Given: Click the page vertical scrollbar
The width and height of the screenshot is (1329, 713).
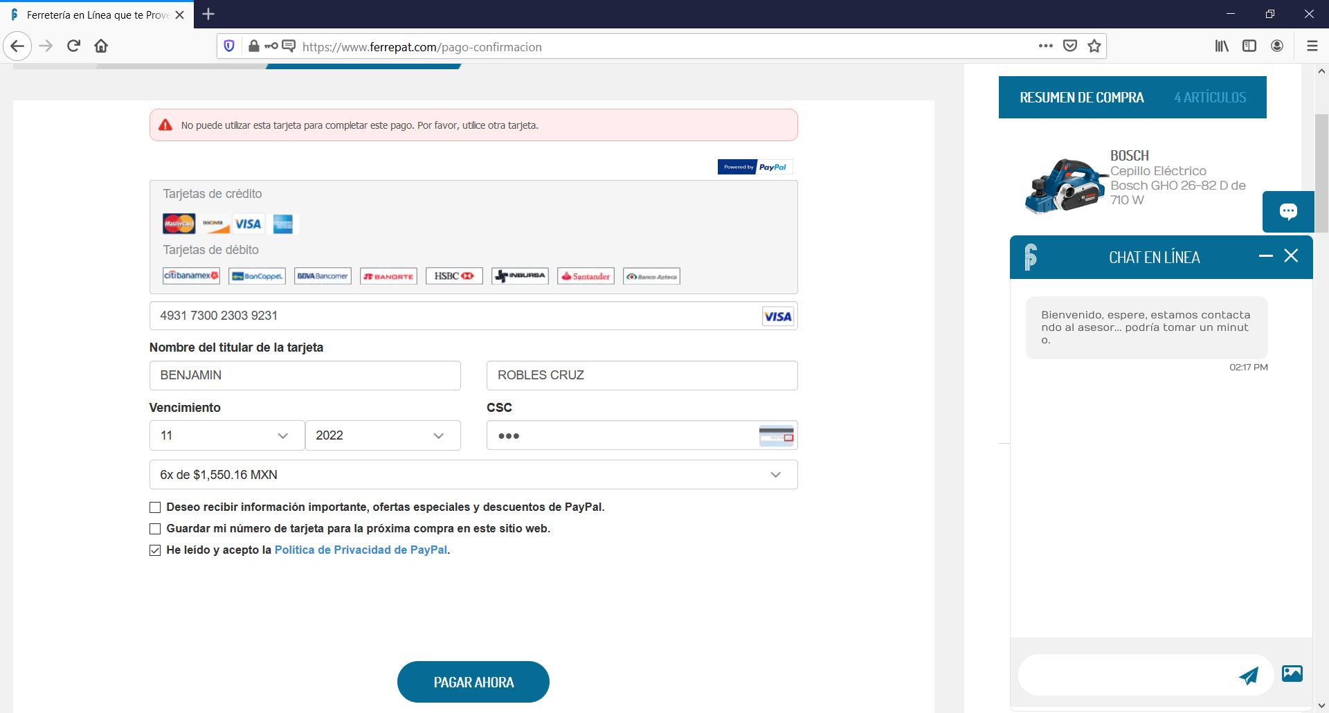Looking at the screenshot, I should point(1321,173).
